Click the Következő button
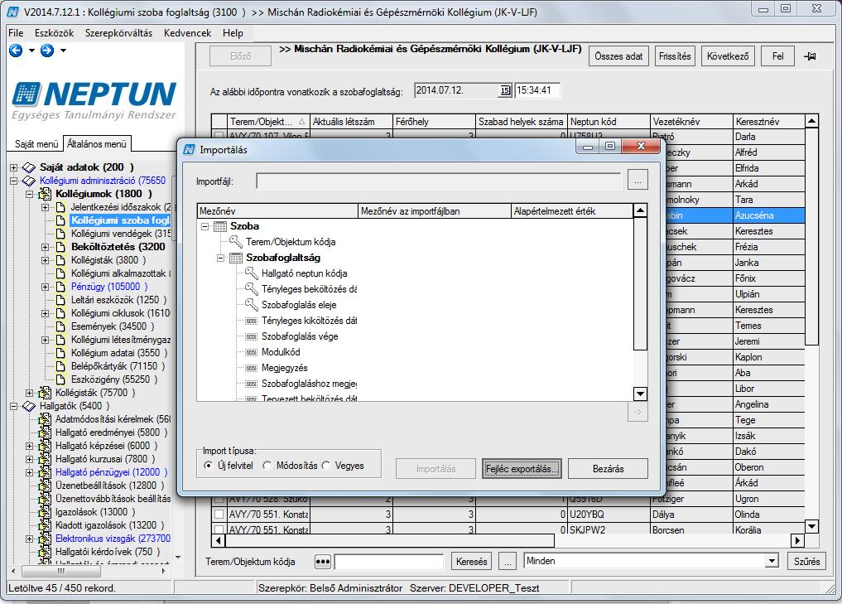Image resolution: width=842 pixels, height=604 pixels. (728, 56)
